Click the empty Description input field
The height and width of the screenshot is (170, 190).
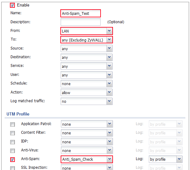coord(80,22)
